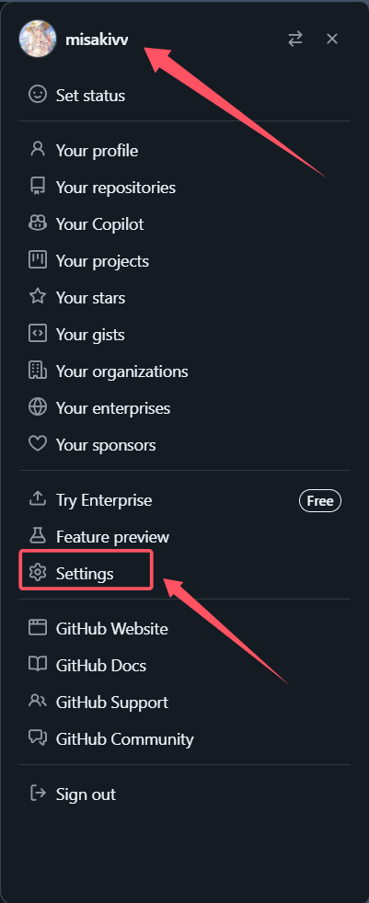Click the heart icon for sponsors
This screenshot has height=903, width=369.
(38, 444)
